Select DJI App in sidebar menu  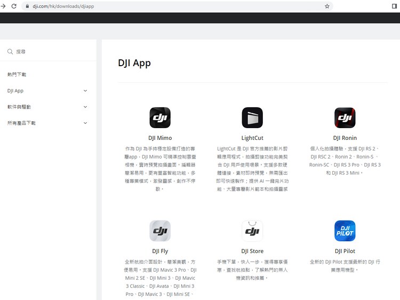(15, 91)
